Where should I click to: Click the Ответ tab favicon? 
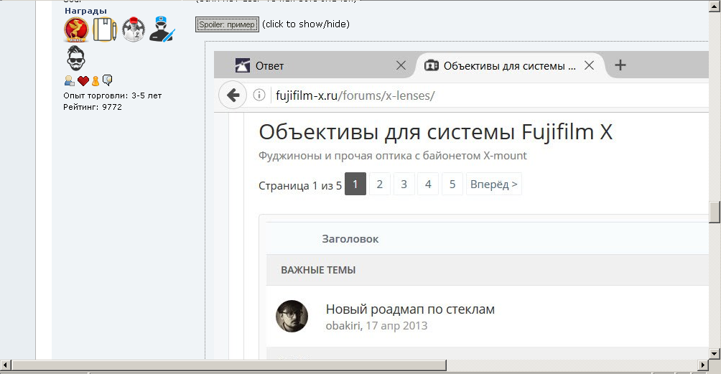(242, 65)
